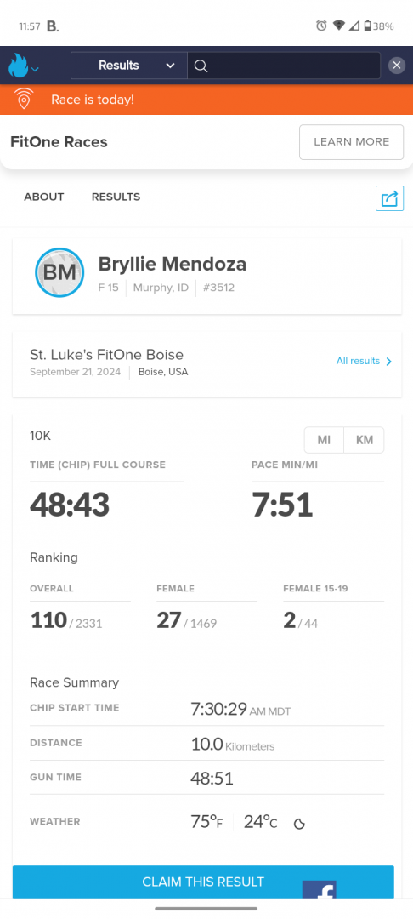This screenshot has height=919, width=413.
Task: Clear search with the X icon
Action: point(397,66)
